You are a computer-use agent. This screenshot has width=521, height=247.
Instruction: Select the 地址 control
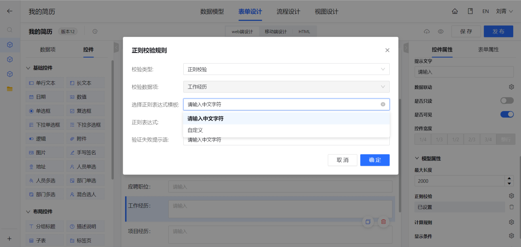45,166
